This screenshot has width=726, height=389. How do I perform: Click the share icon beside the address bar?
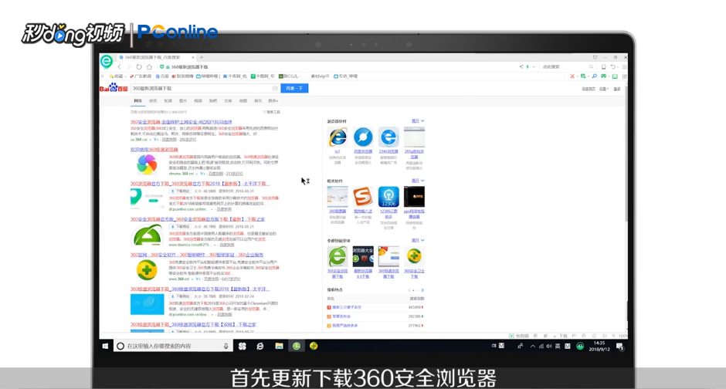point(521,66)
